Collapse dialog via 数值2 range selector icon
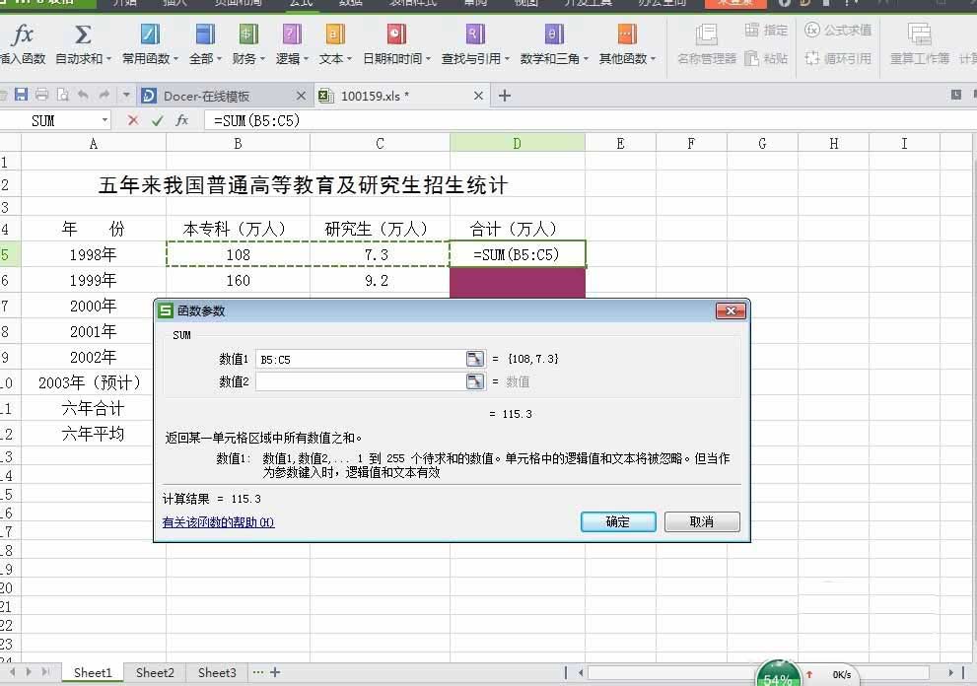 (475, 381)
